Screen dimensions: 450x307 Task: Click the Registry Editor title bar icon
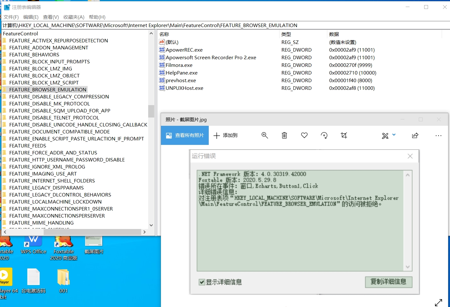(x=7, y=7)
